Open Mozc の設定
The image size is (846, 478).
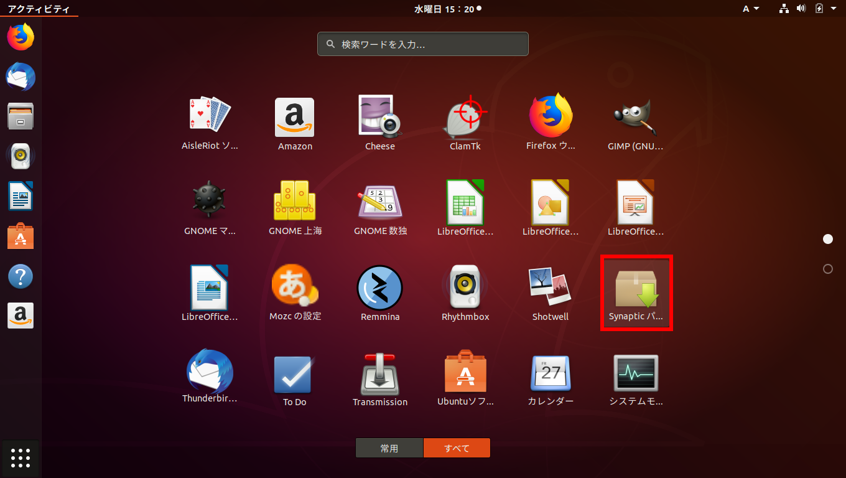click(295, 293)
